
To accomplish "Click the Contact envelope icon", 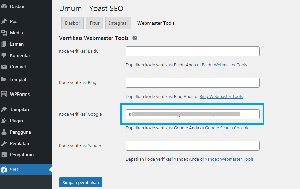I will [4, 67].
